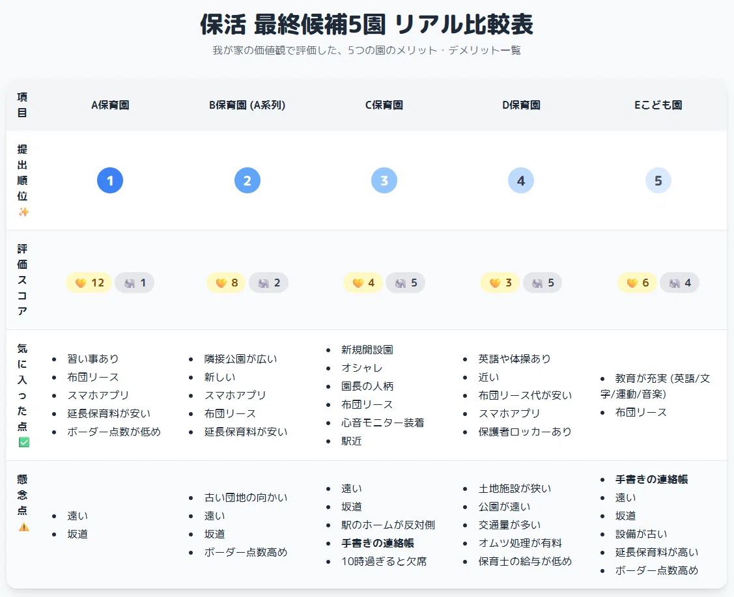Image resolution: width=734 pixels, height=597 pixels.
Task: Click 新規開設園 item
Action: [x=367, y=350]
